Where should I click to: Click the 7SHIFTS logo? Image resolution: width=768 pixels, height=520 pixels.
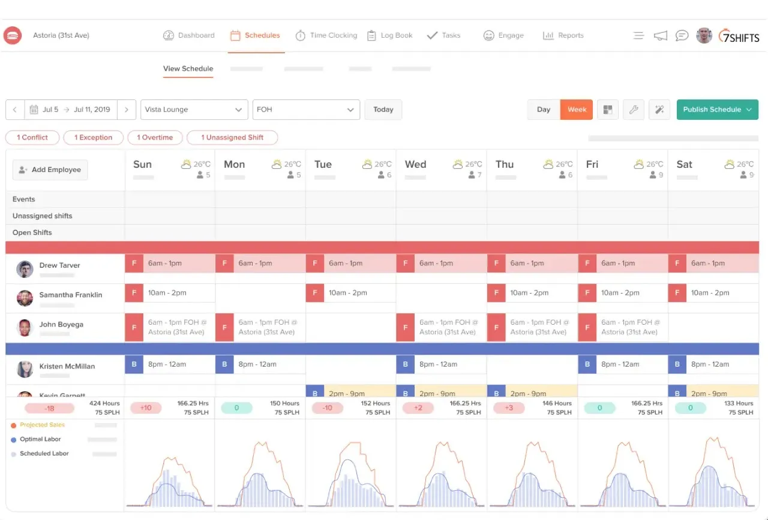tap(740, 36)
